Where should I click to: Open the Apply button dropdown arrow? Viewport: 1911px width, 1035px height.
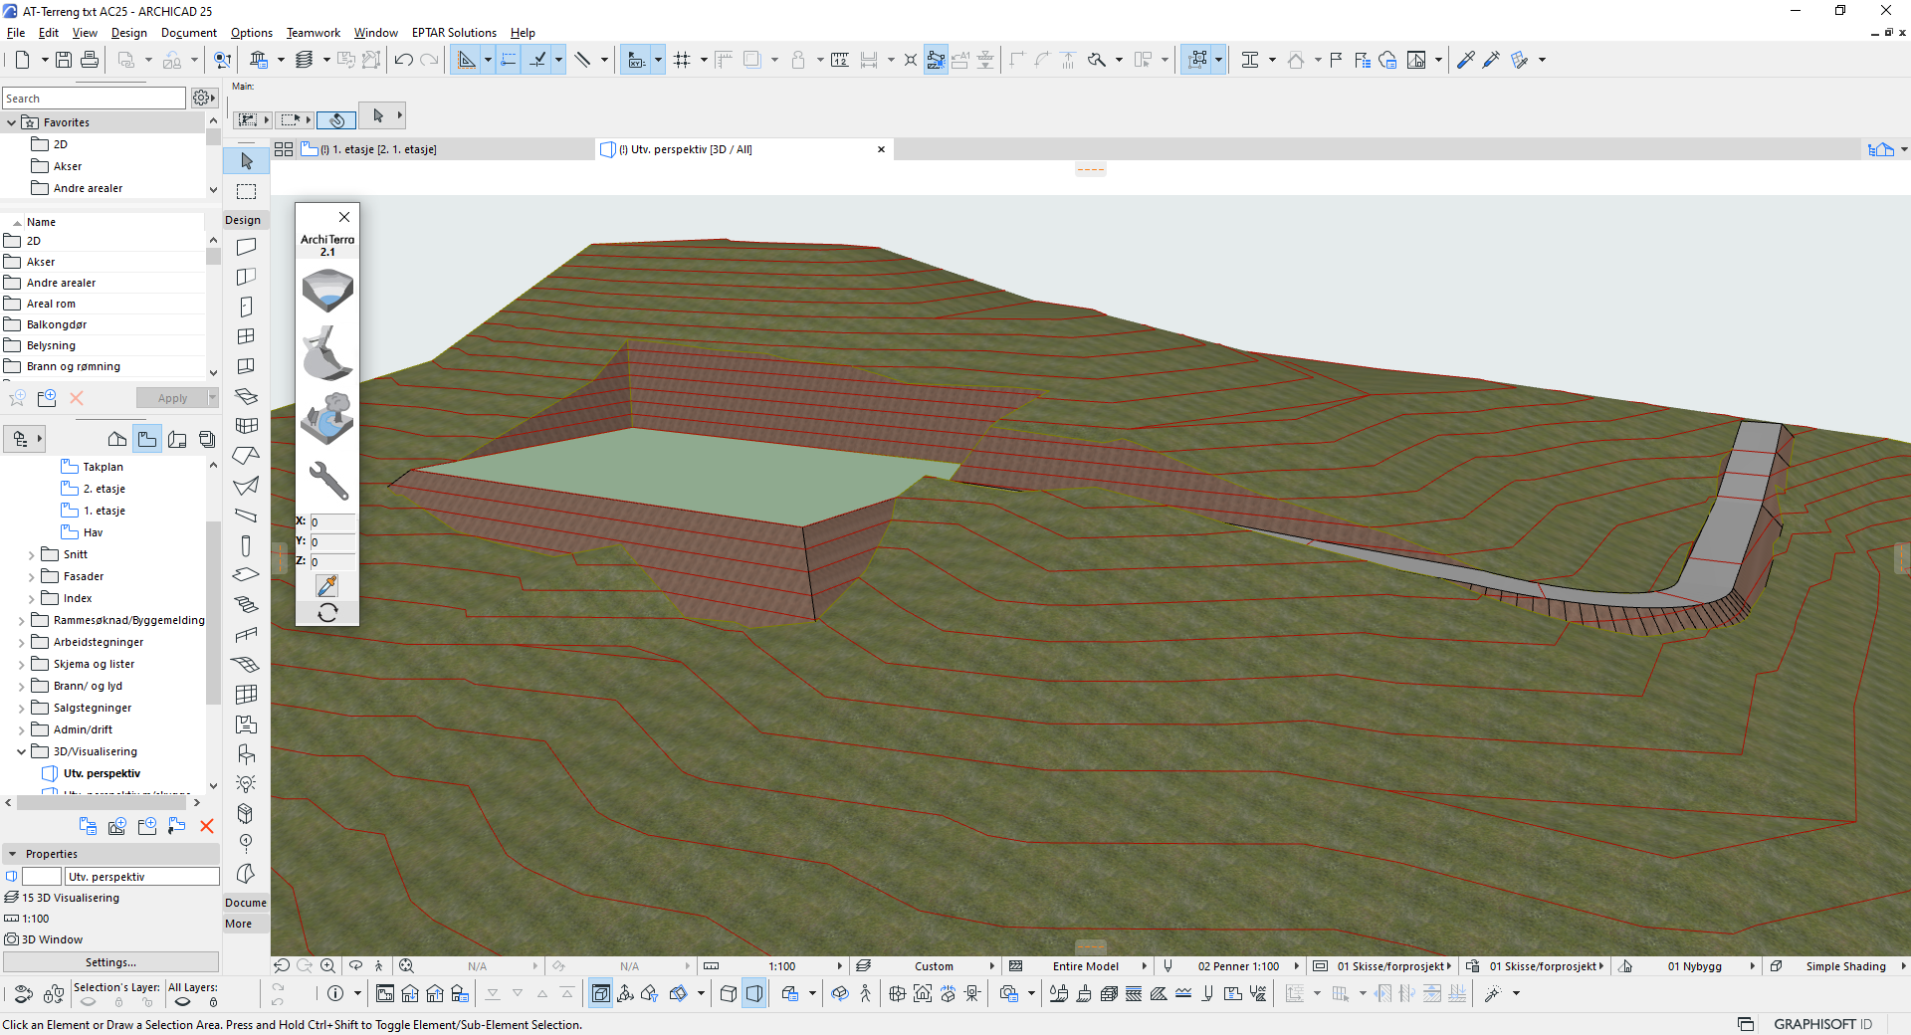click(x=212, y=398)
